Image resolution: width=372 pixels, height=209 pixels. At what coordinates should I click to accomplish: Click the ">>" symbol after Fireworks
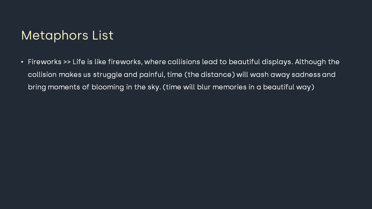point(67,62)
